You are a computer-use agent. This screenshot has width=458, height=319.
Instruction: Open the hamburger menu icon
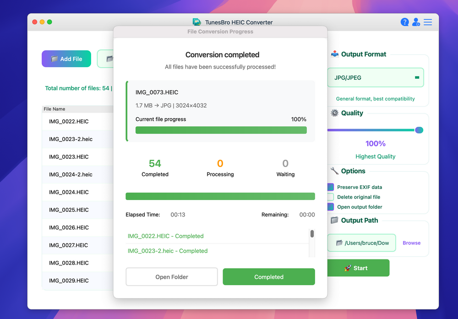(x=428, y=22)
